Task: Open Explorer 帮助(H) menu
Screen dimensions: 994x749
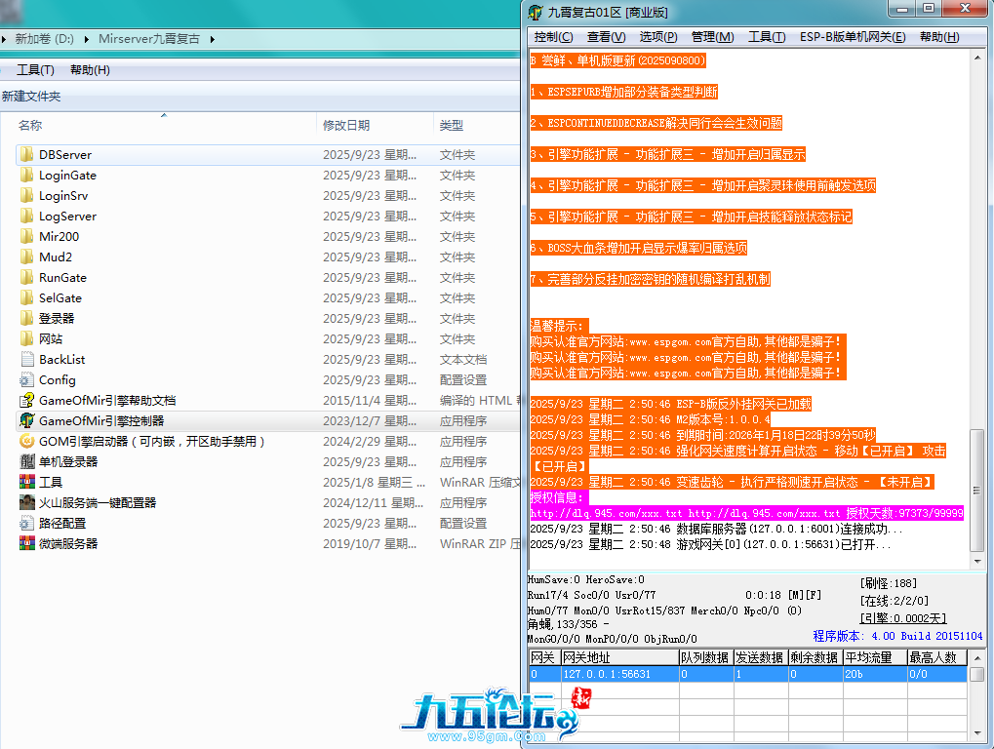Action: (90, 69)
